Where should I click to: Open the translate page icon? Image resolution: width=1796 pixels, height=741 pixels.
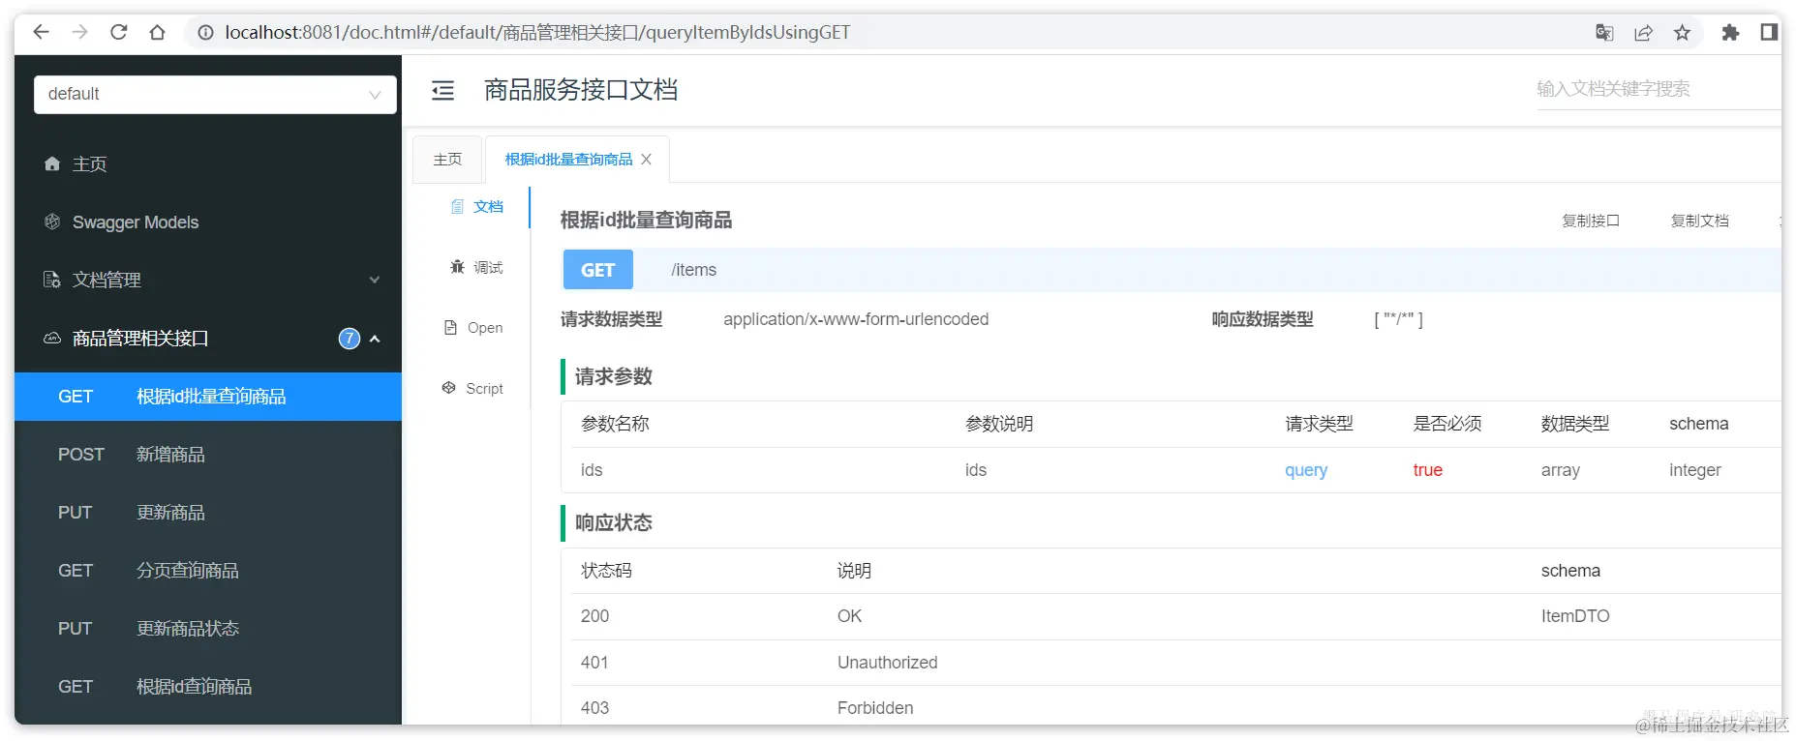pyautogui.click(x=1604, y=33)
